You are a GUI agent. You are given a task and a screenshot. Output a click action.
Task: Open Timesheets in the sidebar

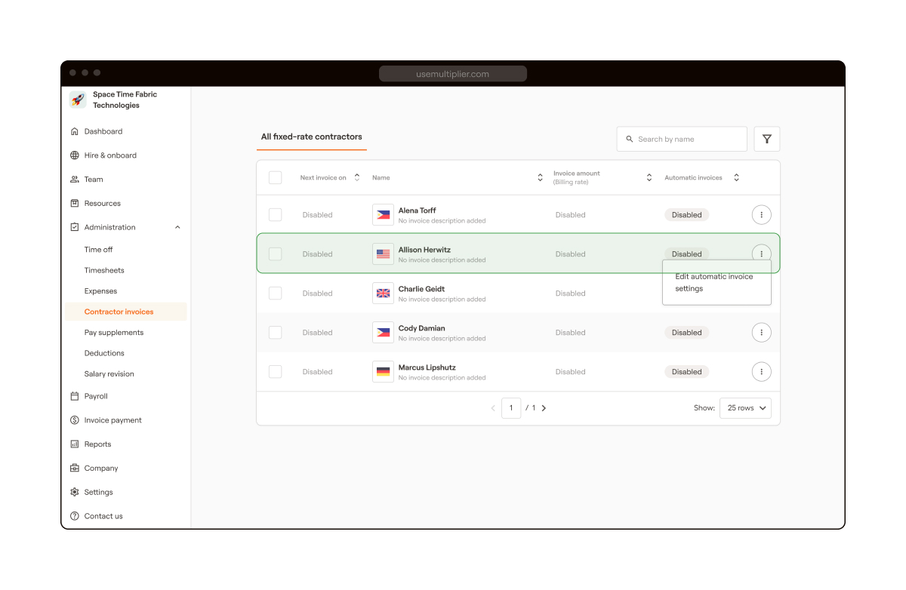coord(104,270)
